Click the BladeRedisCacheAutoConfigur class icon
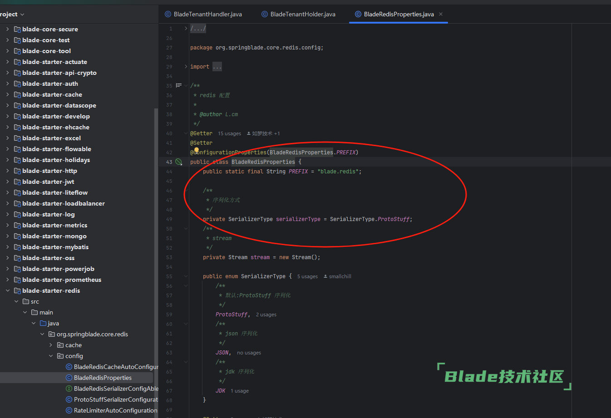 [x=69, y=367]
